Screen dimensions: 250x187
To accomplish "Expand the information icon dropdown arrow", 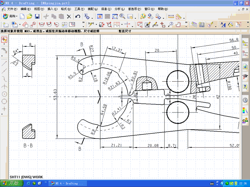I will pyautogui.click(x=92, y=18).
